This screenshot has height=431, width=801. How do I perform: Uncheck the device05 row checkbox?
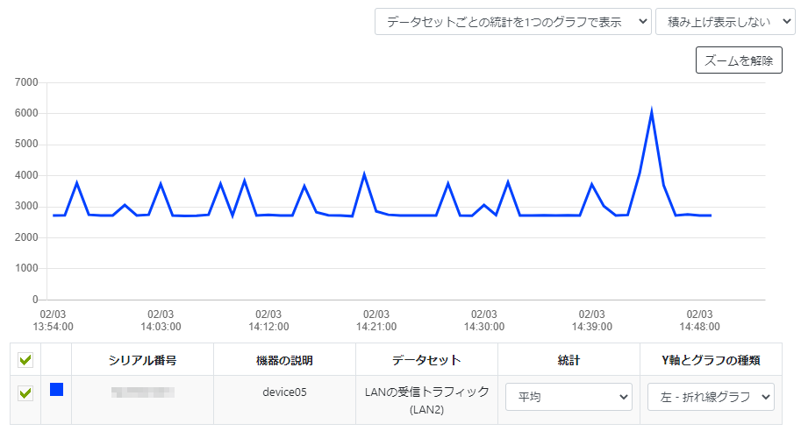pos(25,393)
